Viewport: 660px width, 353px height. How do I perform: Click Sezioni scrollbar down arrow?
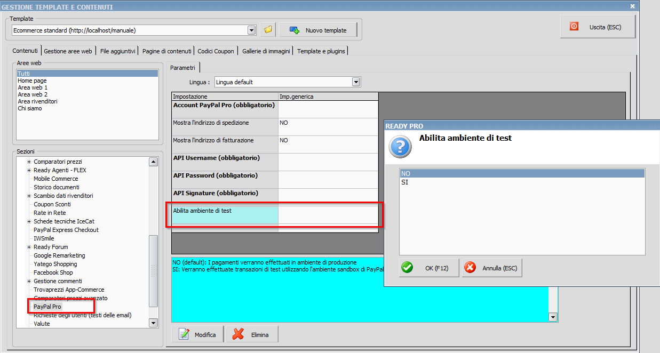(x=153, y=323)
